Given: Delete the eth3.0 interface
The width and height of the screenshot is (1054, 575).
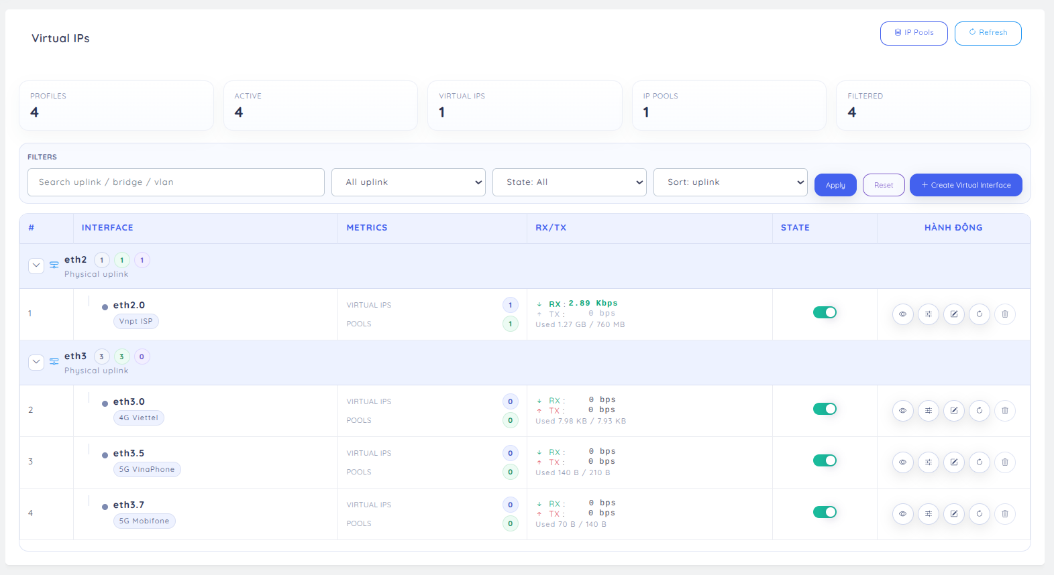Looking at the screenshot, I should (x=1004, y=410).
